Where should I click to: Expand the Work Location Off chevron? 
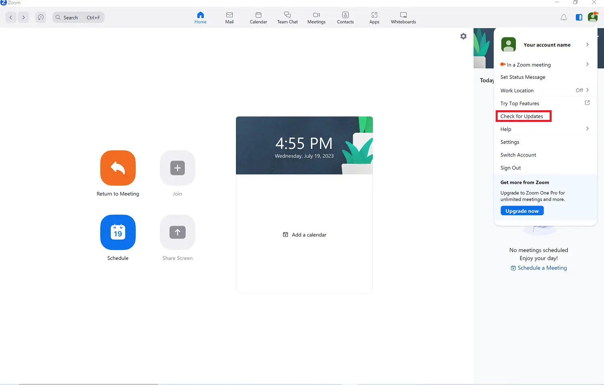pyautogui.click(x=587, y=90)
